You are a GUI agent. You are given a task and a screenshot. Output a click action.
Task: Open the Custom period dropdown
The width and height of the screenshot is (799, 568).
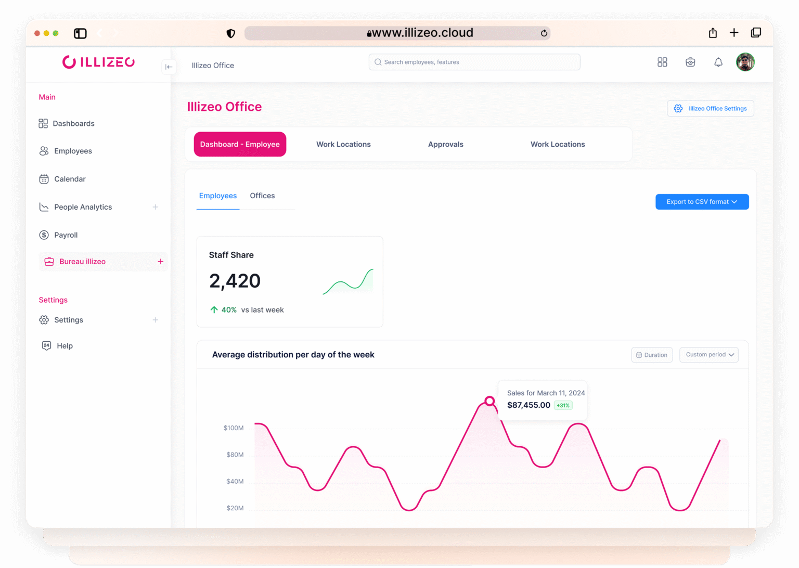pos(709,355)
